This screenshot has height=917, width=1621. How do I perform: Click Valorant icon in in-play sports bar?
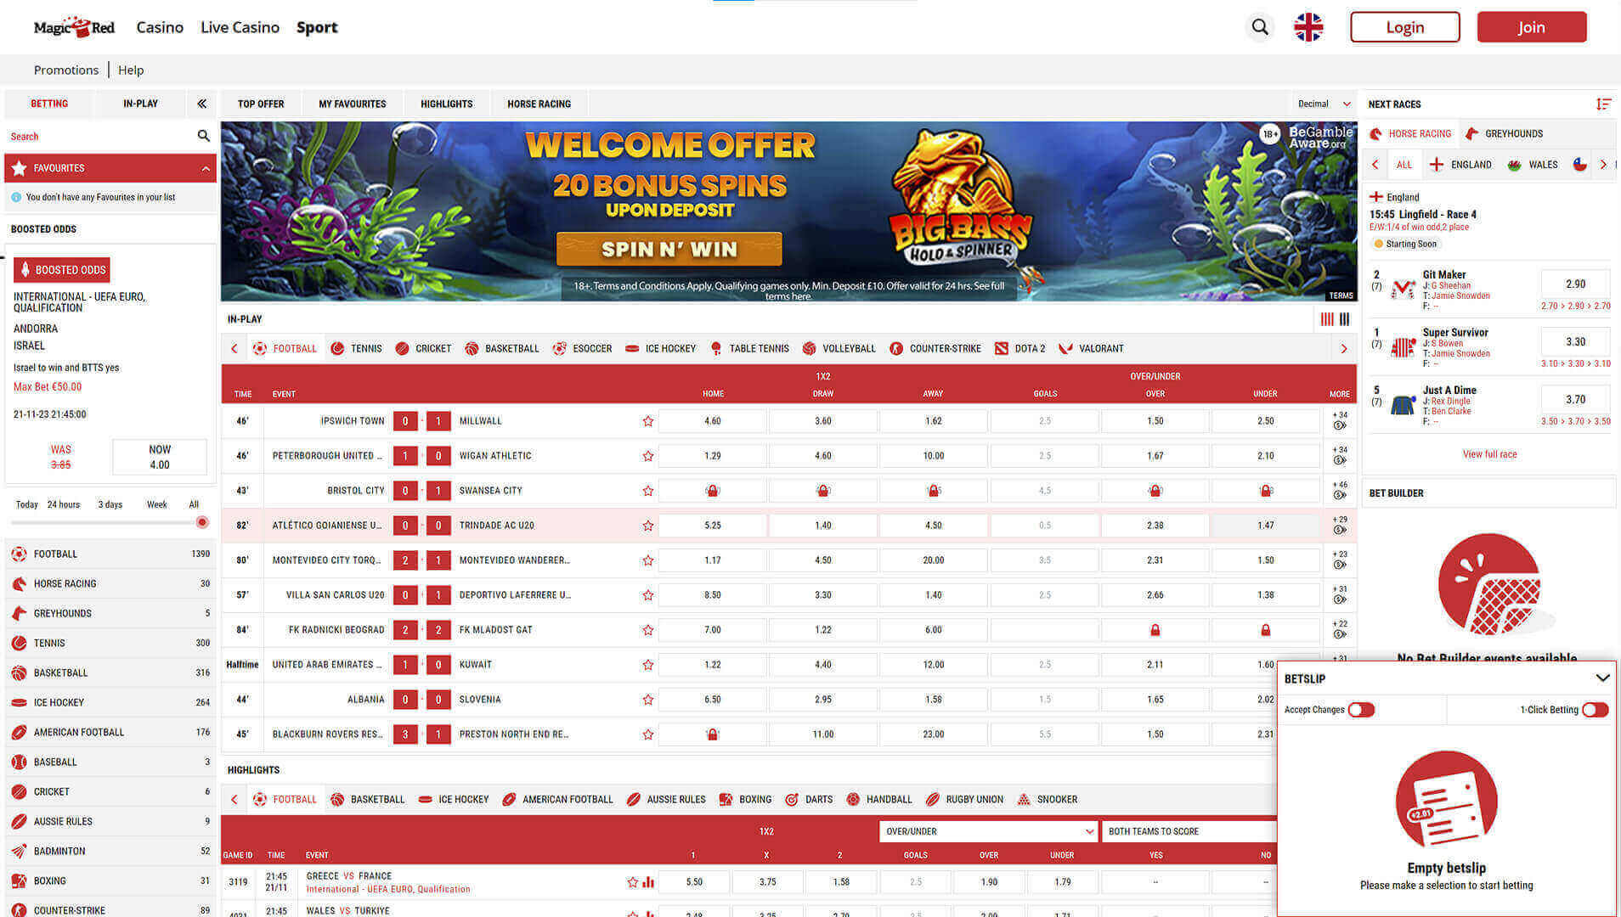coord(1065,348)
